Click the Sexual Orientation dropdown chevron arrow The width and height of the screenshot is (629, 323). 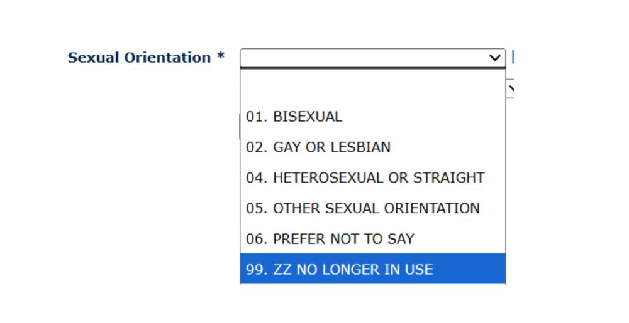click(496, 58)
